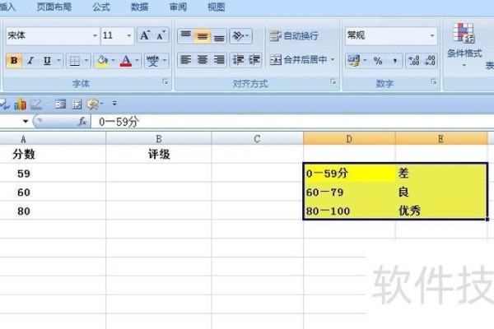Switch to 页面布局 tab
This screenshot has height=329, width=494.
pos(54,7)
